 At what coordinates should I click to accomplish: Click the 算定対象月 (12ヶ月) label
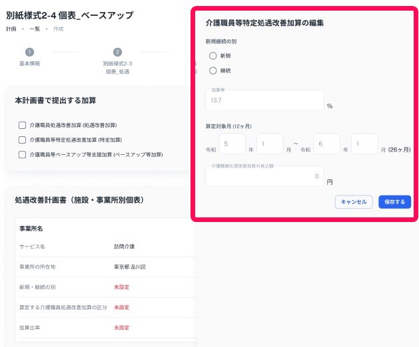(228, 126)
